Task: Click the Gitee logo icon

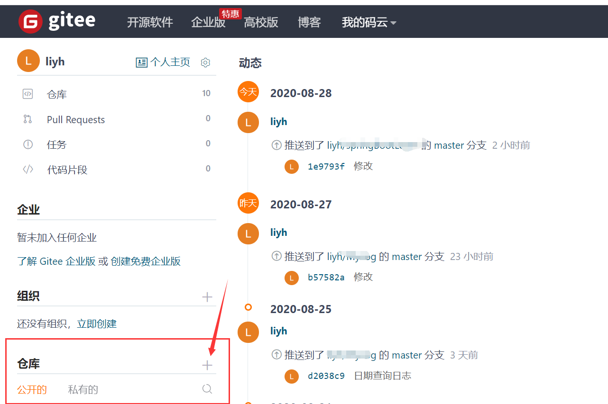Action: click(x=30, y=21)
